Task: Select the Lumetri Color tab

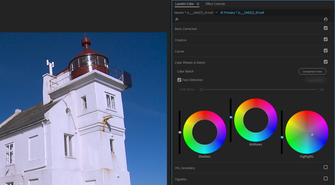Action: (185, 4)
